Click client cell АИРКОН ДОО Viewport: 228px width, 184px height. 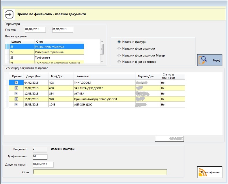(x=104, y=104)
